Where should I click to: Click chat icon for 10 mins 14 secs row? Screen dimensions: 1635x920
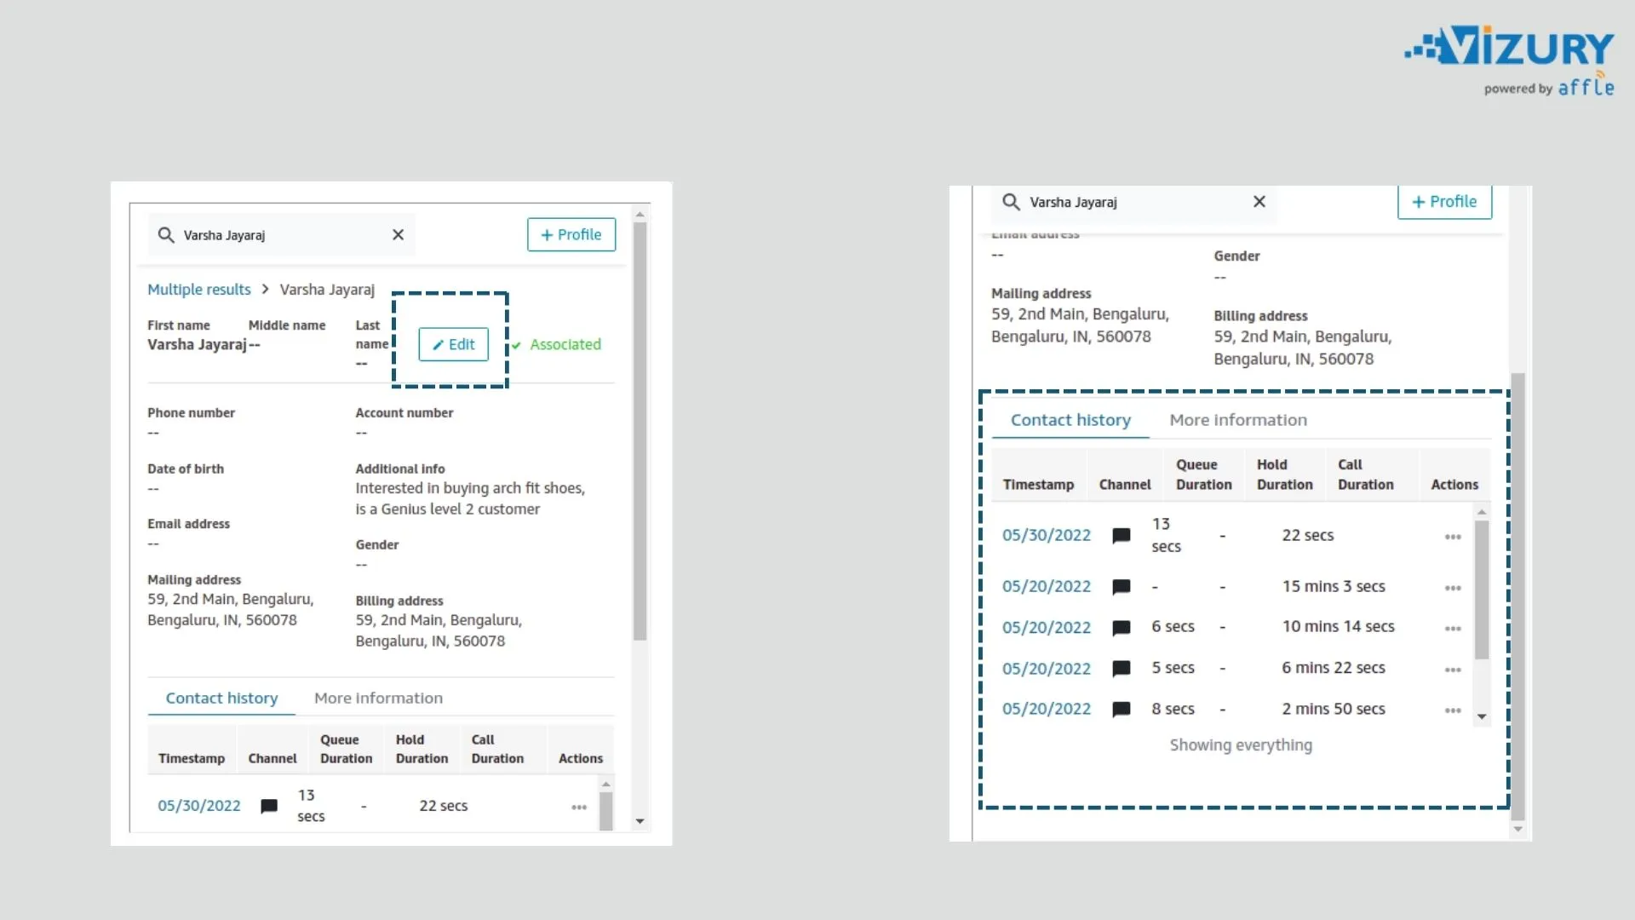click(1122, 628)
